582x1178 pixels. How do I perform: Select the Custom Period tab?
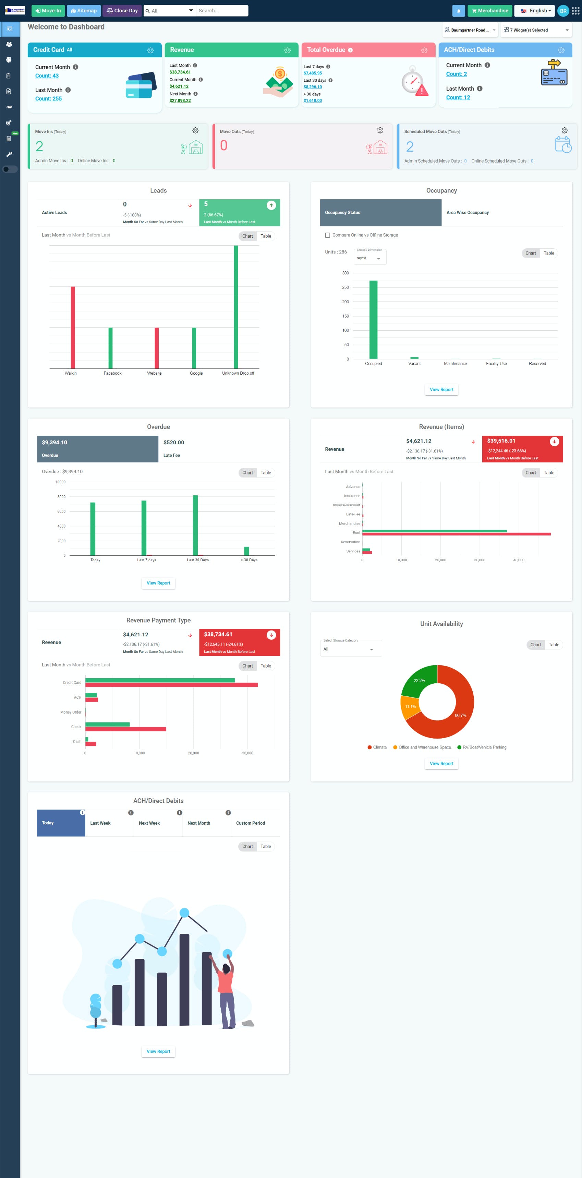tap(255, 823)
